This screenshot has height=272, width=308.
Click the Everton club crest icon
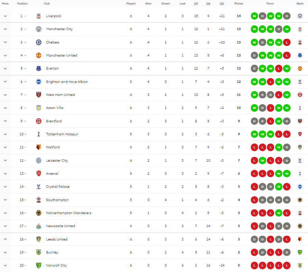(x=39, y=69)
